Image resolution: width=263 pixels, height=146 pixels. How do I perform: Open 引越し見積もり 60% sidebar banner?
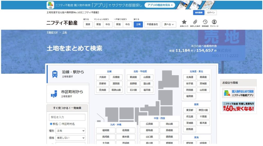tap(238, 107)
